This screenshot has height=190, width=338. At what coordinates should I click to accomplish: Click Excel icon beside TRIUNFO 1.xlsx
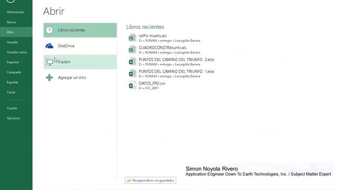point(132,73)
